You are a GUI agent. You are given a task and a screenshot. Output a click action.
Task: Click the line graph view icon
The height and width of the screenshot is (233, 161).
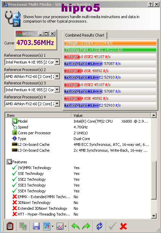pos(60,226)
